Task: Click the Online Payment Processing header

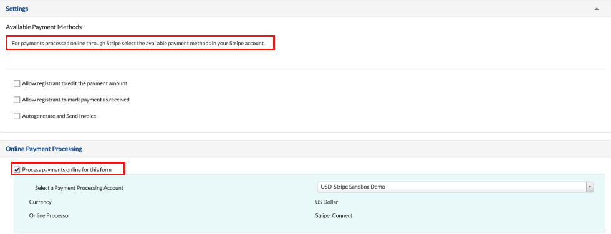Action: click(44, 149)
